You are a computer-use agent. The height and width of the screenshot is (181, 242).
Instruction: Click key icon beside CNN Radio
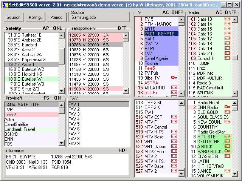point(227,107)
